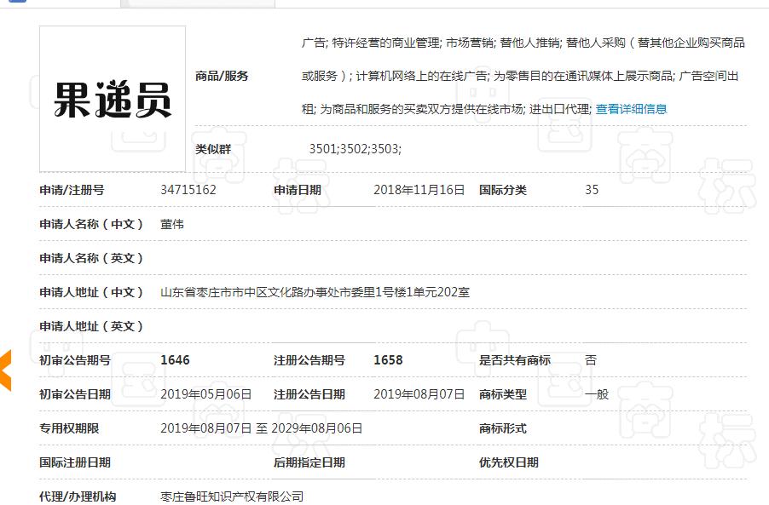Viewport: 769px width, 505px height.
Task: Click the 果递员 trademark image
Action: coord(113,99)
